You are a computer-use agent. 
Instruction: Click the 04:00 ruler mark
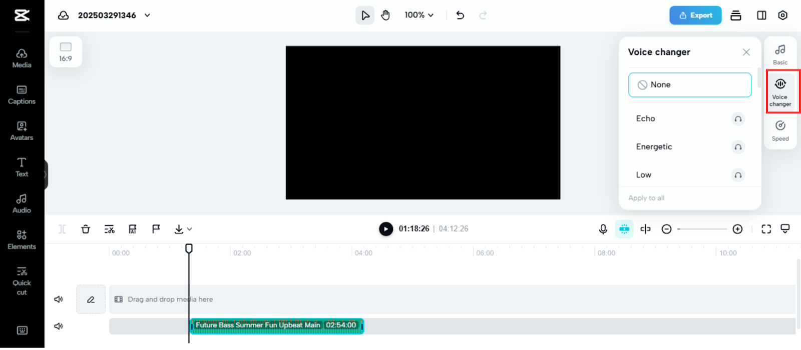click(363, 253)
